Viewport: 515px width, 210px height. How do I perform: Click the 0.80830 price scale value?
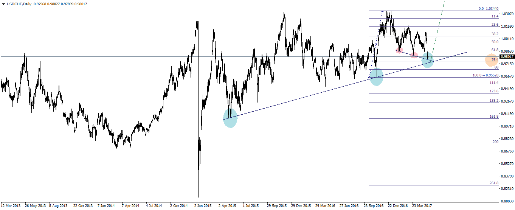(507, 201)
